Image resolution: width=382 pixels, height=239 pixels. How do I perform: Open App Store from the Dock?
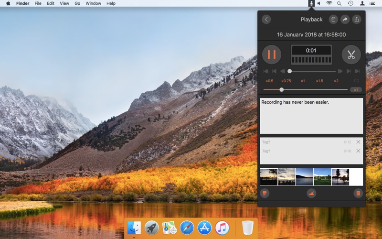tap(204, 228)
